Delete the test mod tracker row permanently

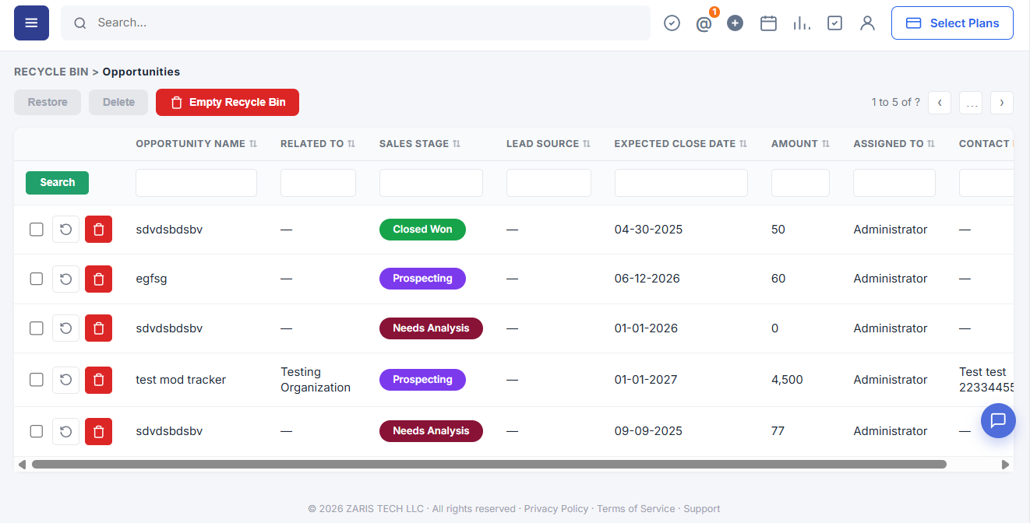pyautogui.click(x=98, y=380)
